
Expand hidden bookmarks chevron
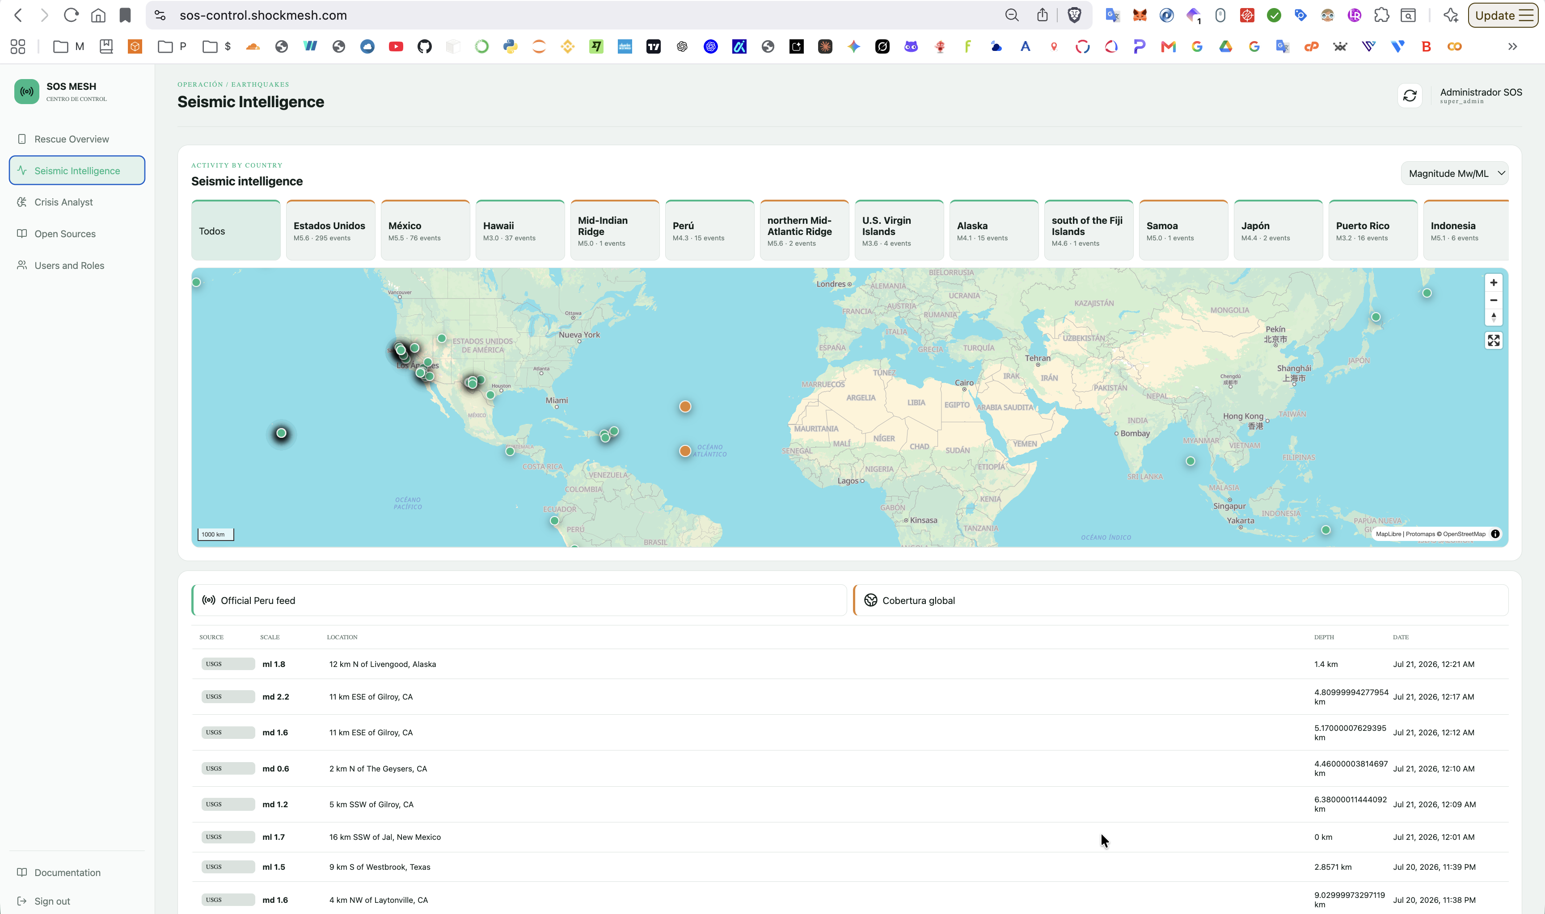(1512, 46)
